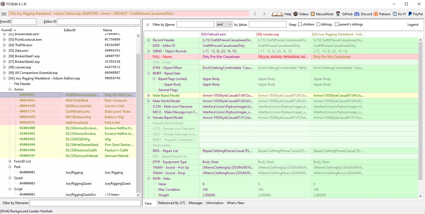Select the File Header tree item
The width and height of the screenshot is (425, 214).
click(22, 84)
